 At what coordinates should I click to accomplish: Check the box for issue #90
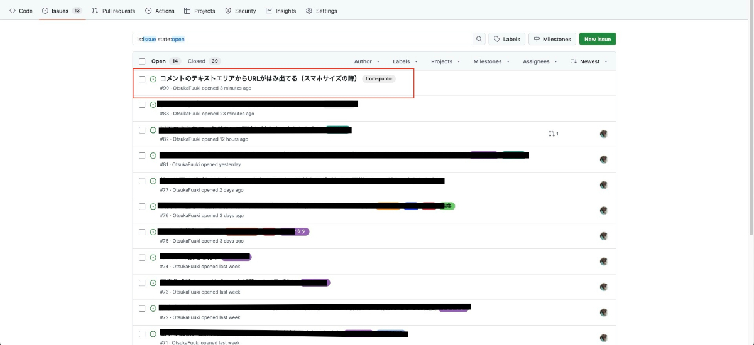[142, 79]
